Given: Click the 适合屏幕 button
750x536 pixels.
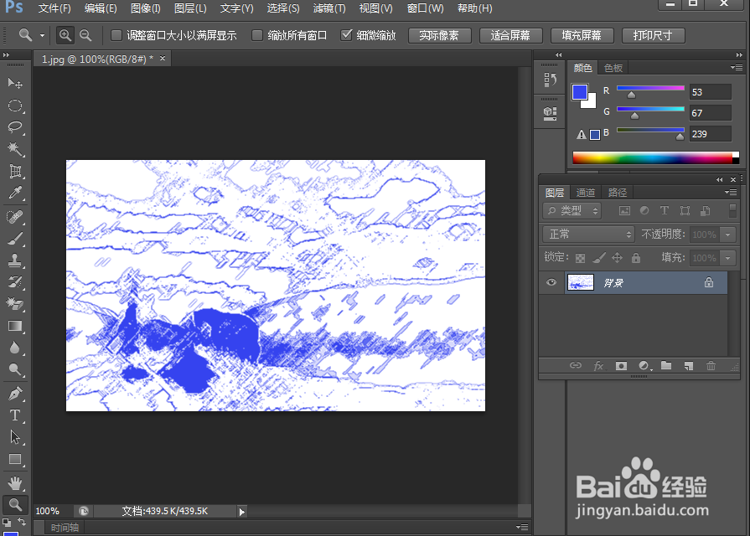Looking at the screenshot, I should coord(510,35).
